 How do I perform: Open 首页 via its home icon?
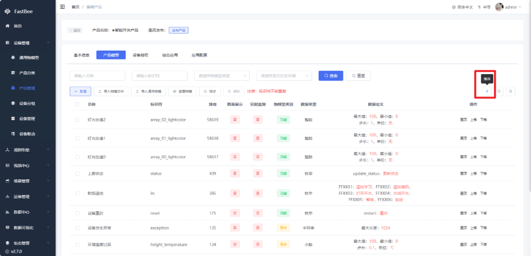click(x=7, y=26)
